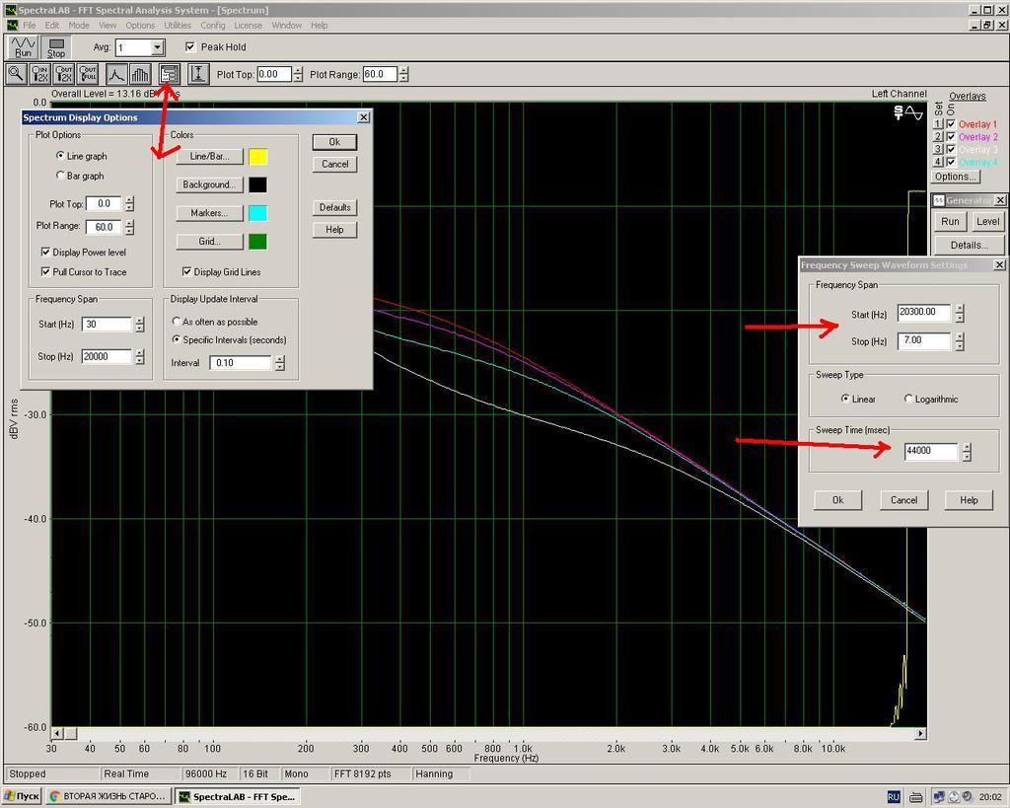
Task: Switch to line graph plot icon
Action: tap(116, 74)
